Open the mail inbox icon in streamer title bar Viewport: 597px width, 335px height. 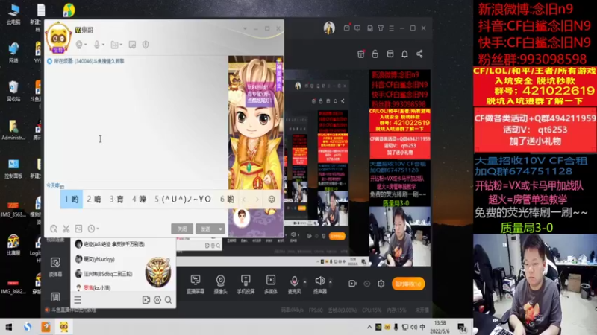point(346,28)
